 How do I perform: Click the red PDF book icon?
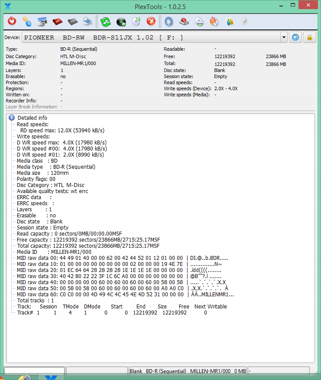pos(57,21)
